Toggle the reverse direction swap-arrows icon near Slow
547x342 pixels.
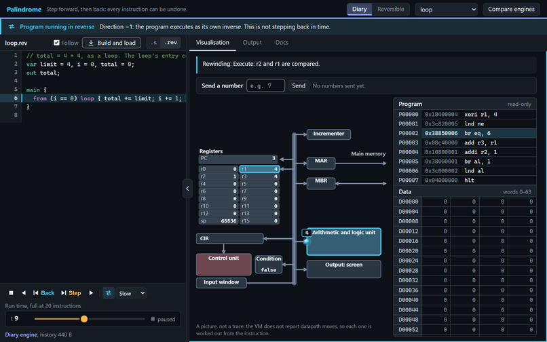(109, 293)
